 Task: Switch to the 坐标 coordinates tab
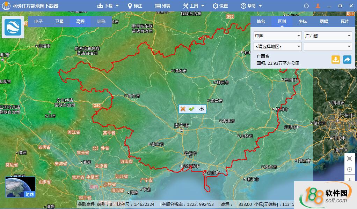(x=303, y=22)
